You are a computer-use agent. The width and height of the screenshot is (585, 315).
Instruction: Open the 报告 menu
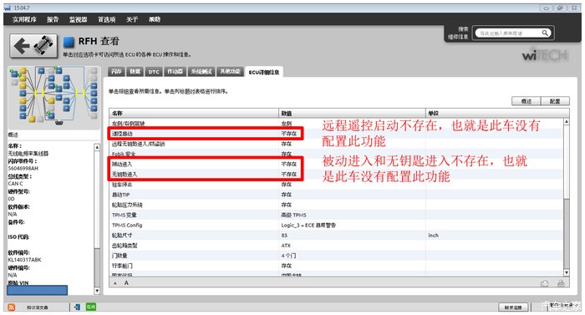pos(53,19)
